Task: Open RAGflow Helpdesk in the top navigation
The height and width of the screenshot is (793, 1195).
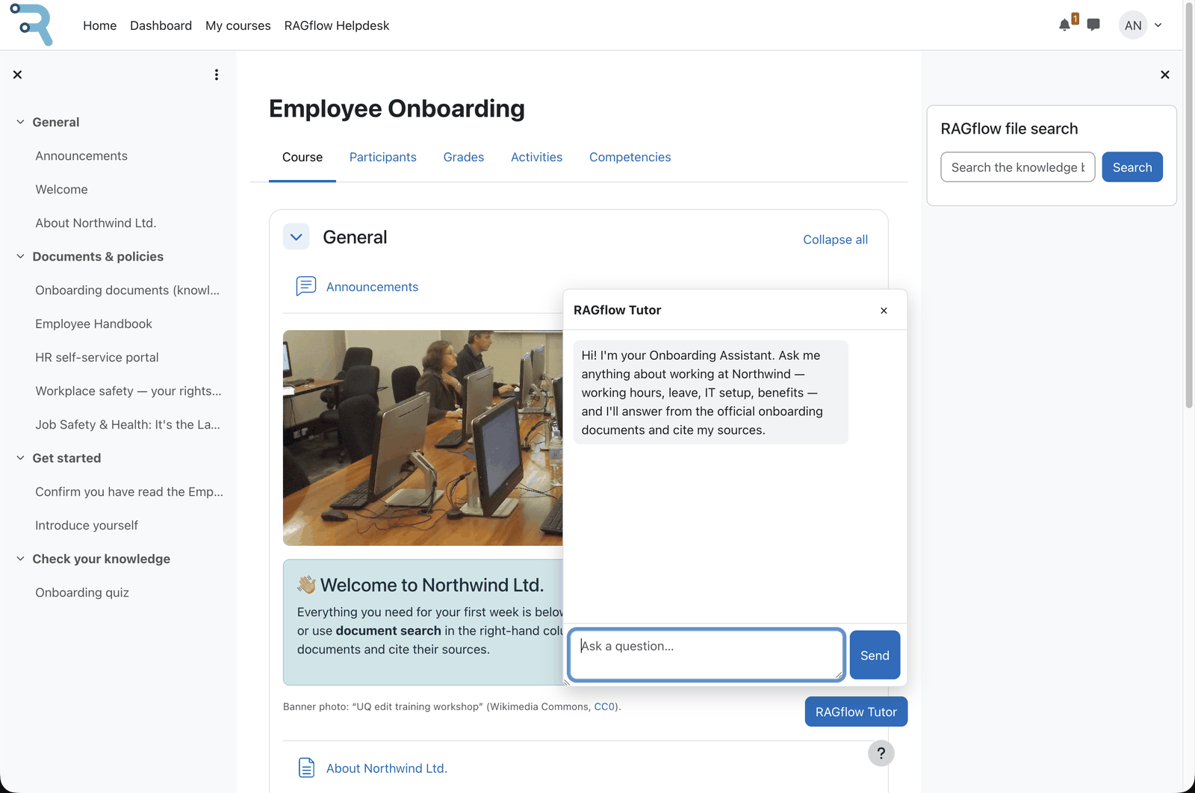Action: [337, 25]
